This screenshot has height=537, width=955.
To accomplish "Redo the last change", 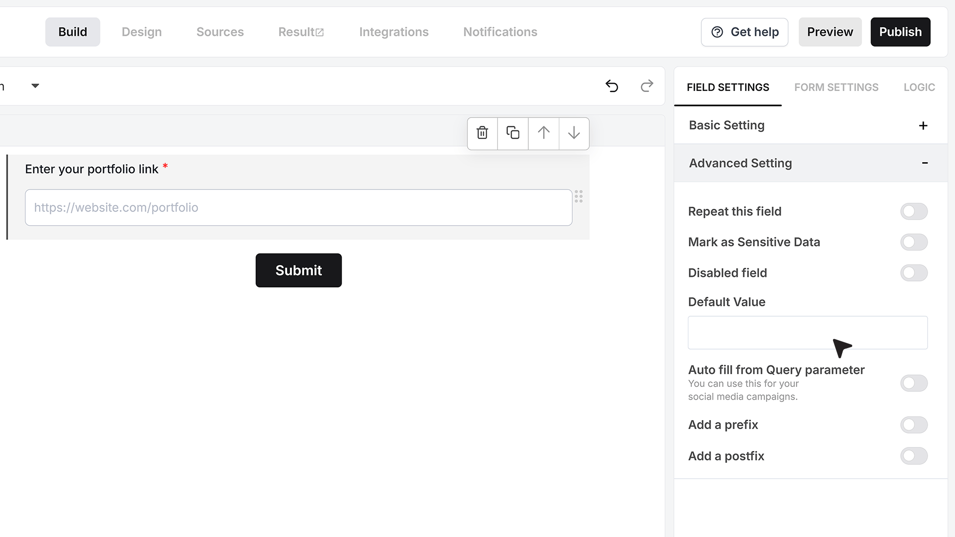I will coord(647,86).
